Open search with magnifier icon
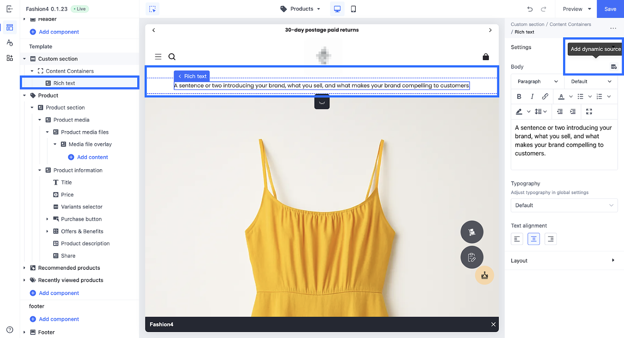The image size is (624, 338). (172, 57)
